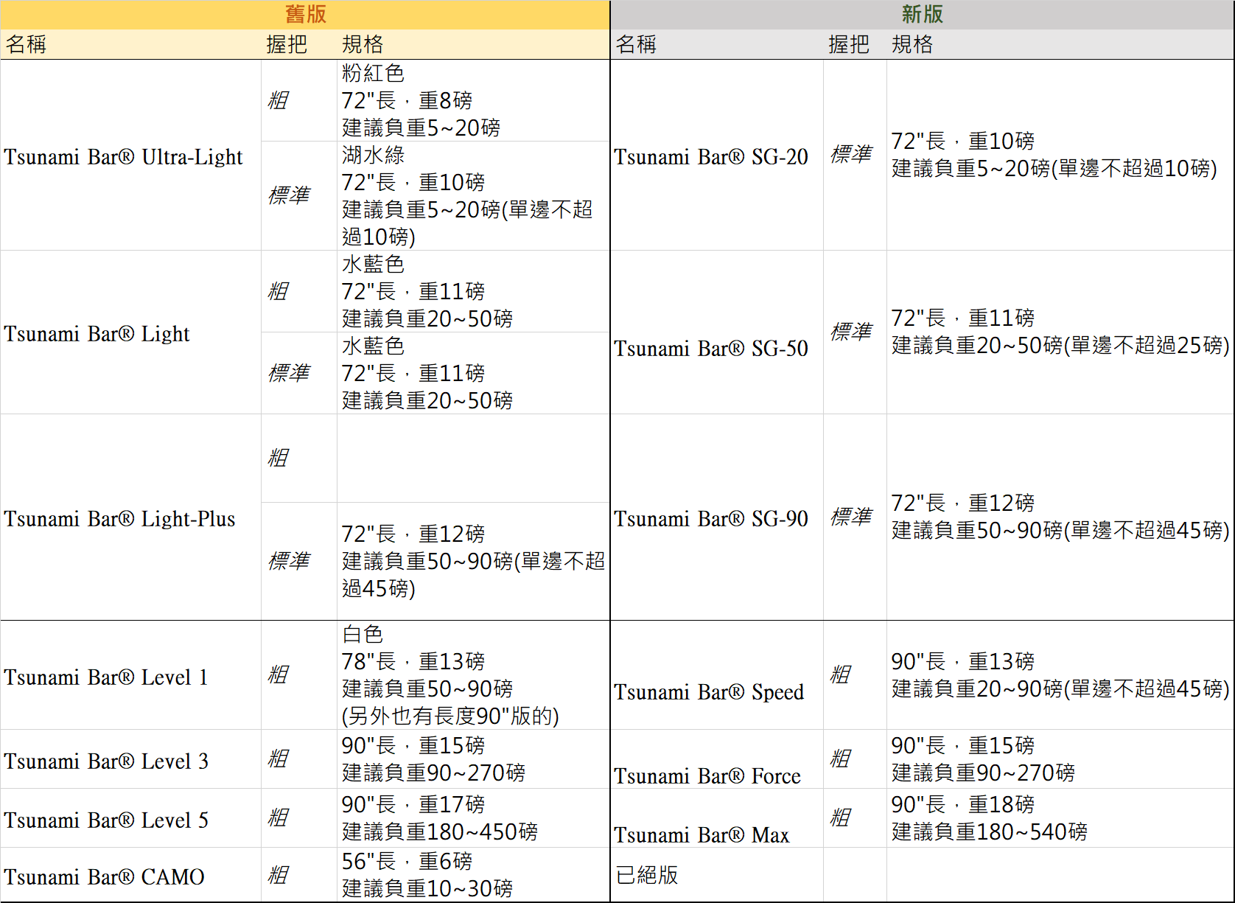Click SG-90 spec 建議負重50~90磅 cell
This screenshot has width=1235, height=903.
(1060, 517)
